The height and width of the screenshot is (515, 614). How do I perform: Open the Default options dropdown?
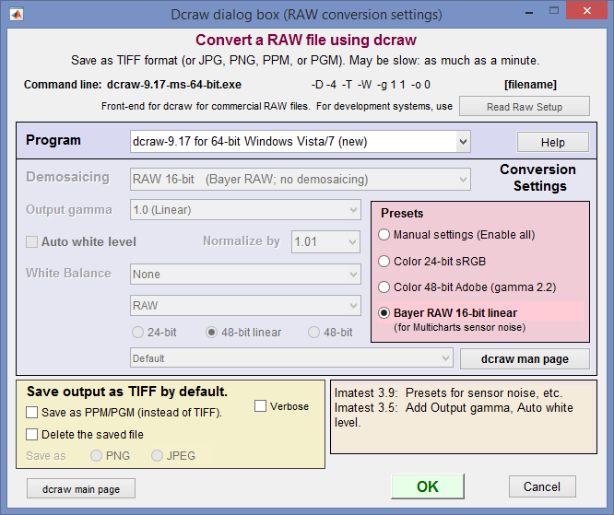(x=291, y=358)
